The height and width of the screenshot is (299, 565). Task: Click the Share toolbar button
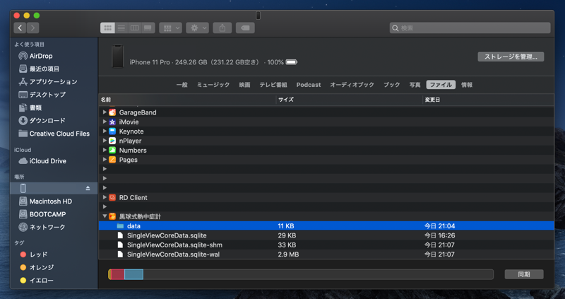(222, 28)
